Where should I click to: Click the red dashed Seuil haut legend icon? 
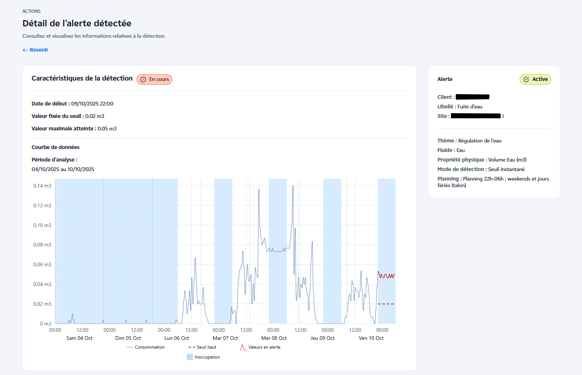pos(192,347)
